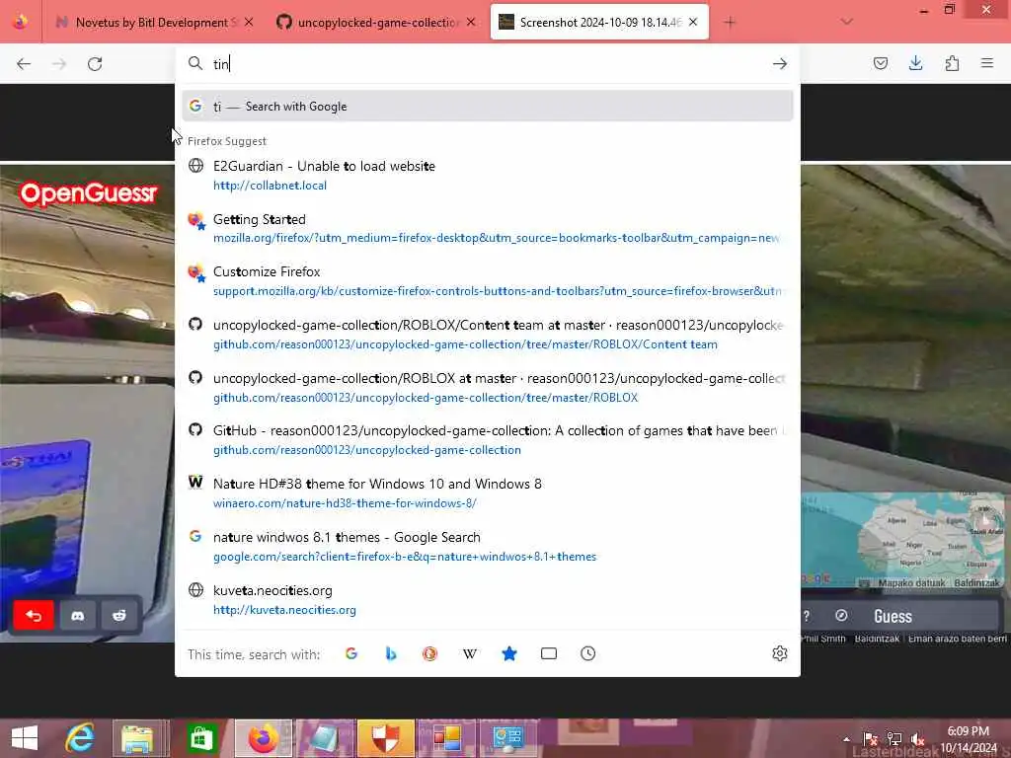This screenshot has width=1011, height=758.
Task: Open the GitHub reason000123 collection suggestion
Action: (x=488, y=440)
